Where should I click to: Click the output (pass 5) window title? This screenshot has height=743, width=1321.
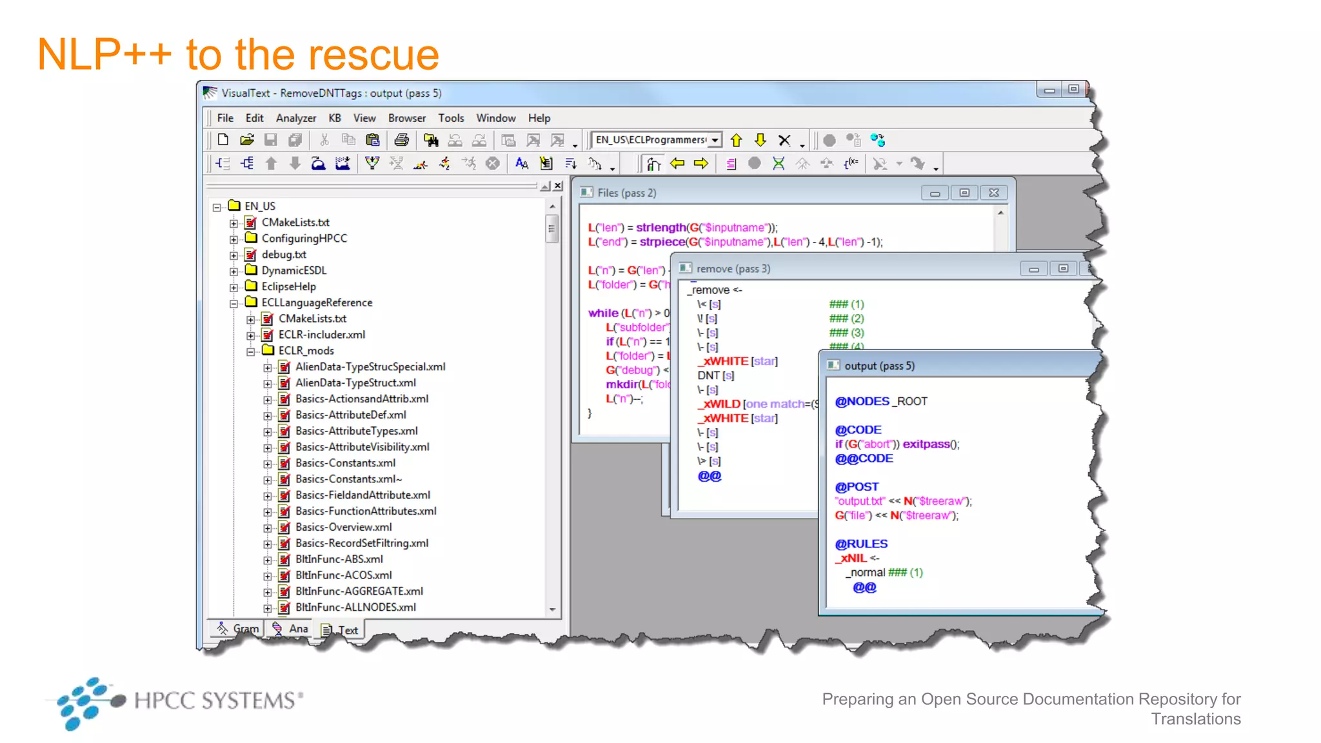[x=879, y=366]
